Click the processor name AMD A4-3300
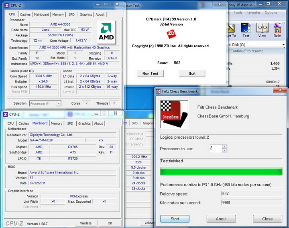The height and width of the screenshot is (228, 289). [60, 24]
